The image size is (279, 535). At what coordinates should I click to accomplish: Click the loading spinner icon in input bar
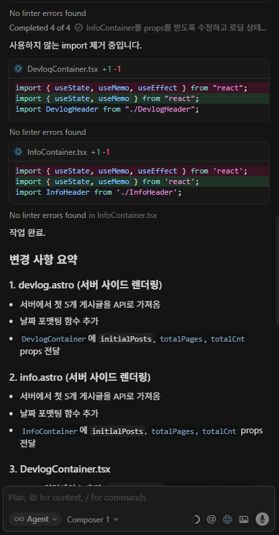pyautogui.click(x=195, y=519)
